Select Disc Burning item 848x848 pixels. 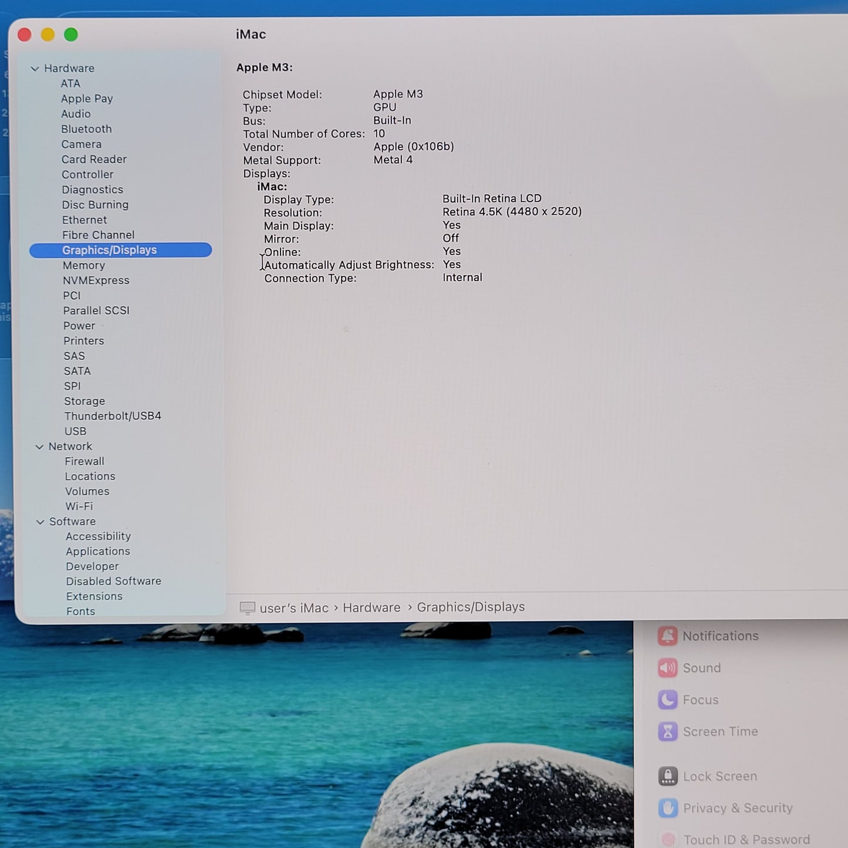click(95, 205)
